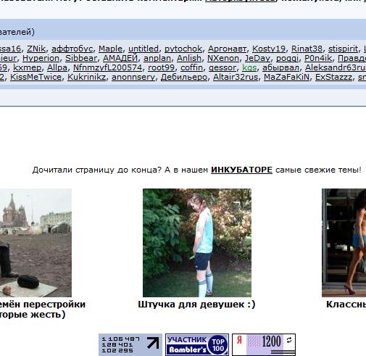This screenshot has width=366, height=356.
Task: Open the MaZaFaKiN profile link
Action: pos(286,77)
